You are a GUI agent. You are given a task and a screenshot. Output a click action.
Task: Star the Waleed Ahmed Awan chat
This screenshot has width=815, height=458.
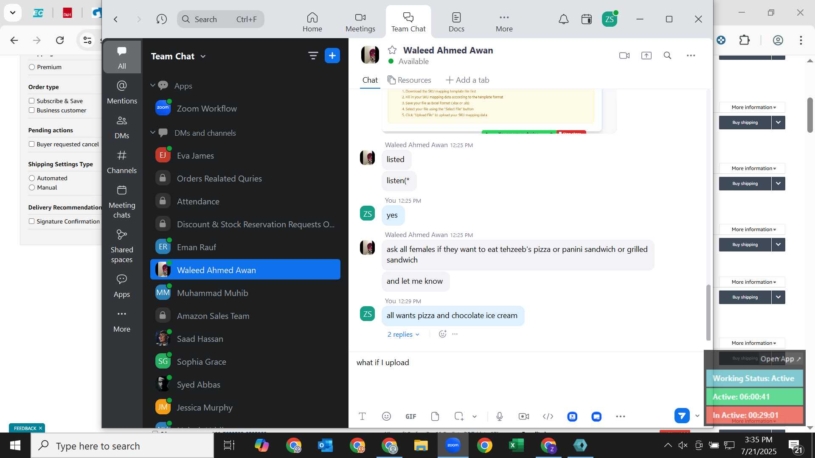(x=392, y=50)
